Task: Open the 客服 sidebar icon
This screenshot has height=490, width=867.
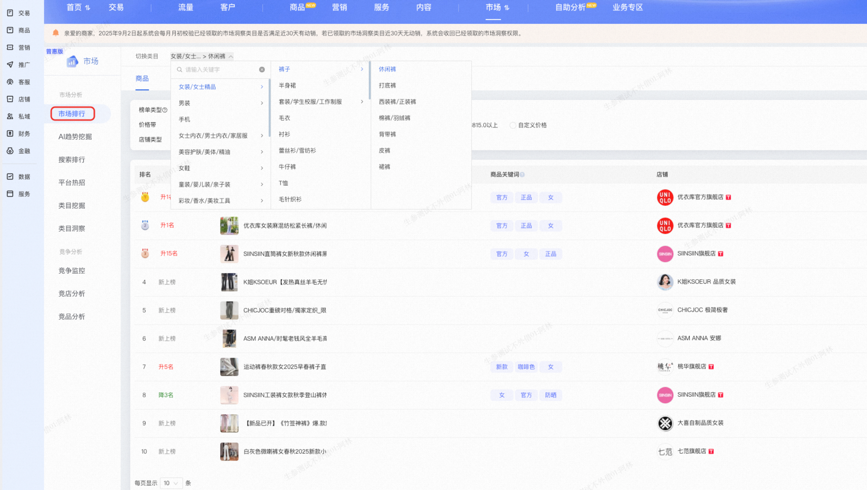Action: (10, 82)
